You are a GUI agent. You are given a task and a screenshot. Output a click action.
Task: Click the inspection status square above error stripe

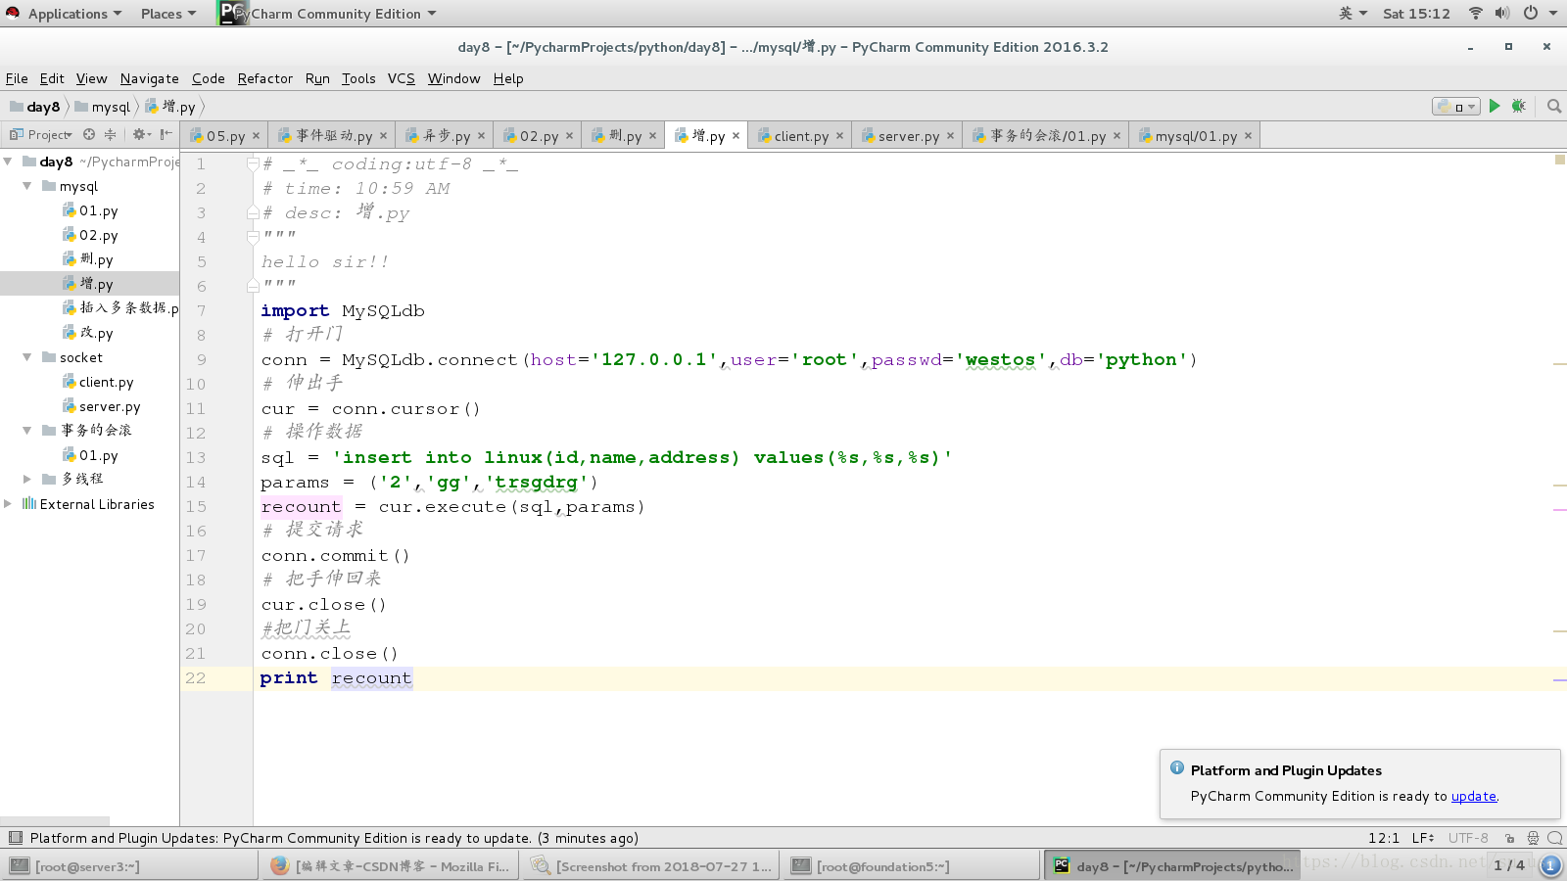[1560, 160]
